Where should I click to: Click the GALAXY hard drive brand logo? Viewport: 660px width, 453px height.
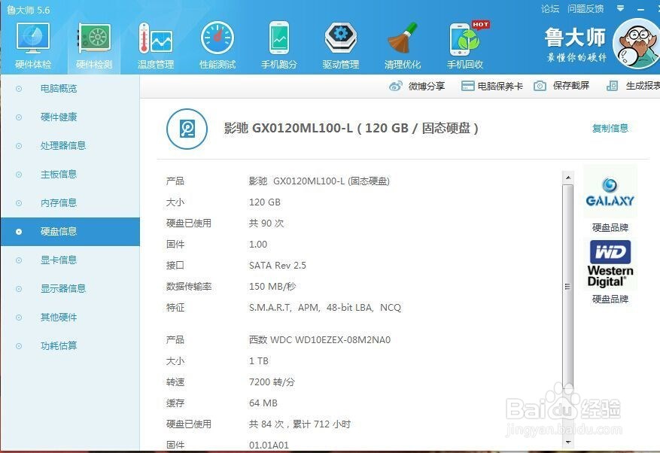click(610, 192)
